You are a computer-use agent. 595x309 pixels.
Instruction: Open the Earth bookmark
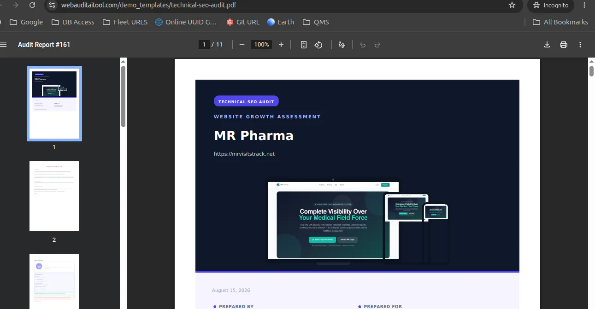pyautogui.click(x=280, y=22)
